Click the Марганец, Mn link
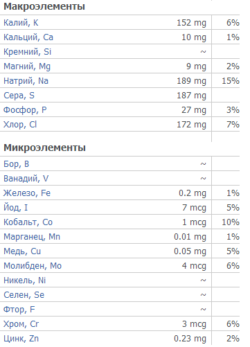250x347 pixels. pyautogui.click(x=32, y=237)
